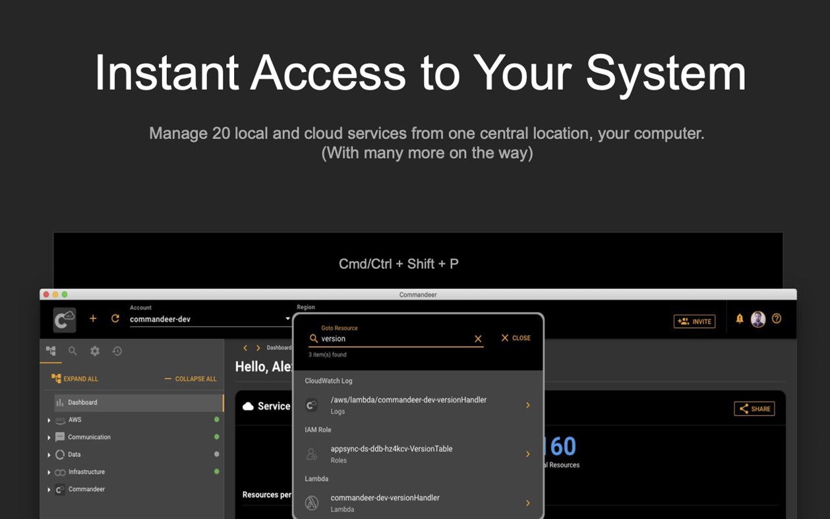Click the AWS logo icon in tree
The height and width of the screenshot is (519, 830).
pyautogui.click(x=60, y=420)
